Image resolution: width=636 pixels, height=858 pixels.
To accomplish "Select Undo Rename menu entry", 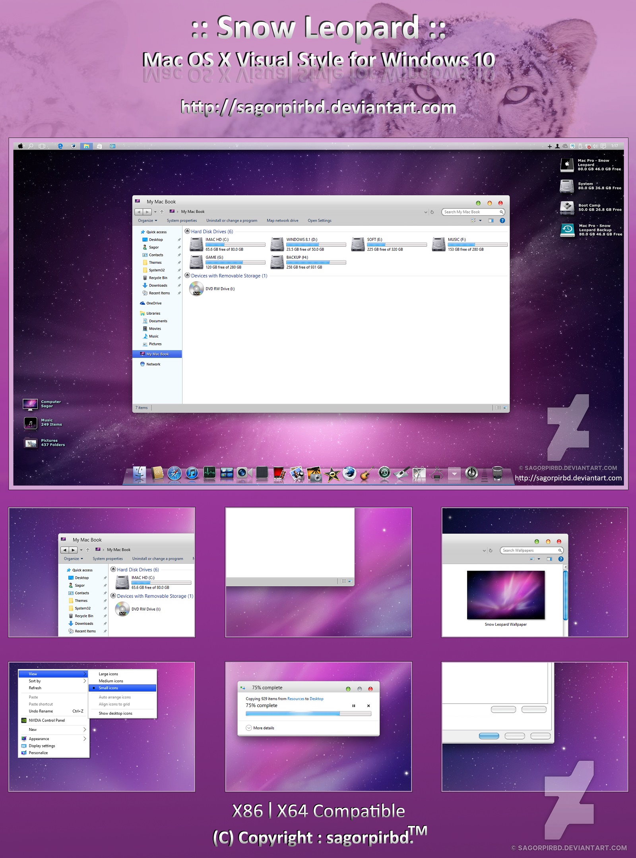I will pyautogui.click(x=54, y=711).
